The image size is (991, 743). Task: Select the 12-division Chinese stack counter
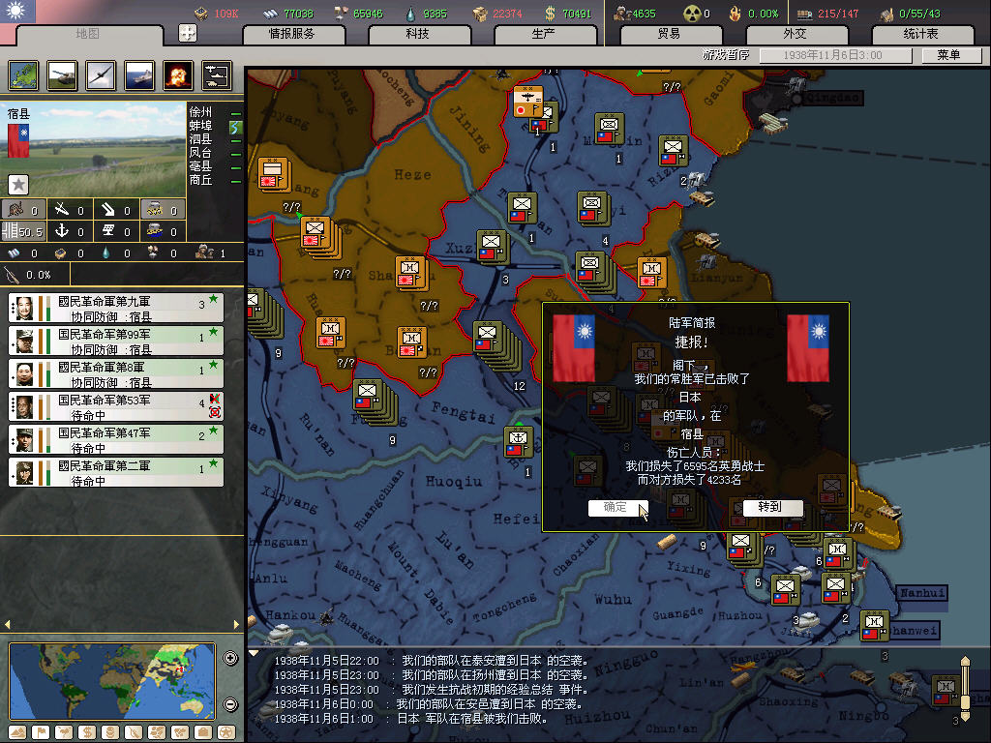pyautogui.click(x=496, y=346)
